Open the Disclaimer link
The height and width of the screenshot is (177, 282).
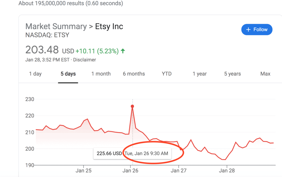pos(85,60)
